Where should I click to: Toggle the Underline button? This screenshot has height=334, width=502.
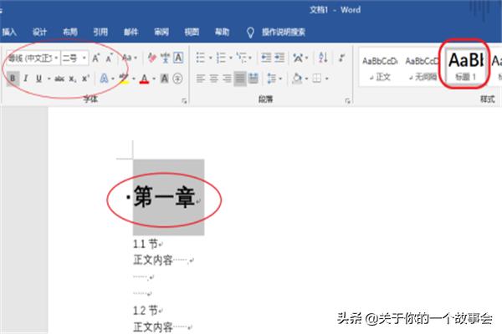coord(38,78)
